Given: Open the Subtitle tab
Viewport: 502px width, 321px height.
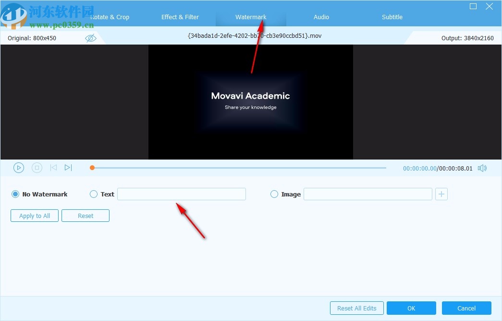Looking at the screenshot, I should pyautogui.click(x=392, y=17).
